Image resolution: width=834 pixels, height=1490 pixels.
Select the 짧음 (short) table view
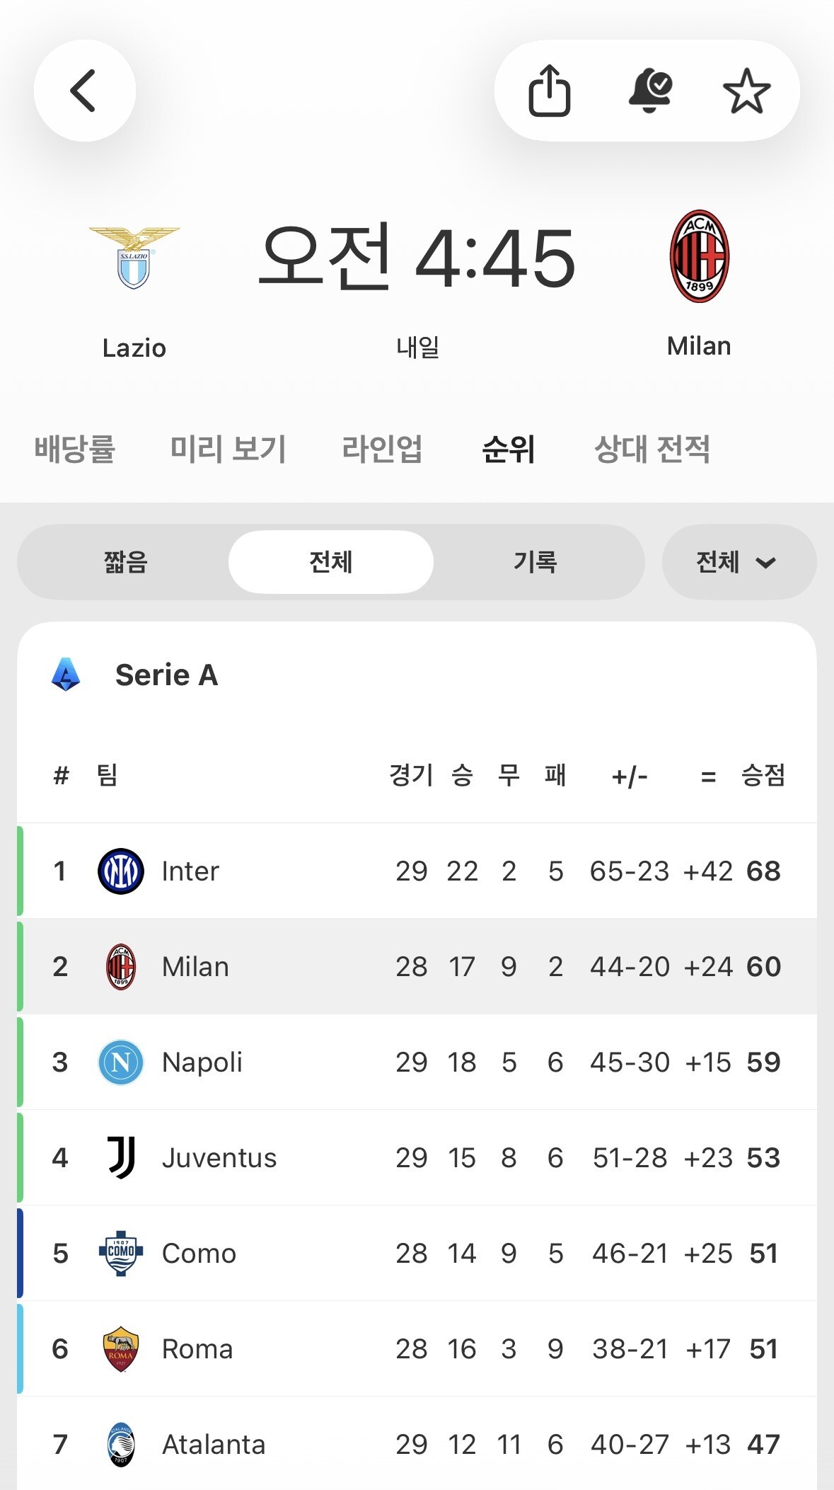coord(126,562)
